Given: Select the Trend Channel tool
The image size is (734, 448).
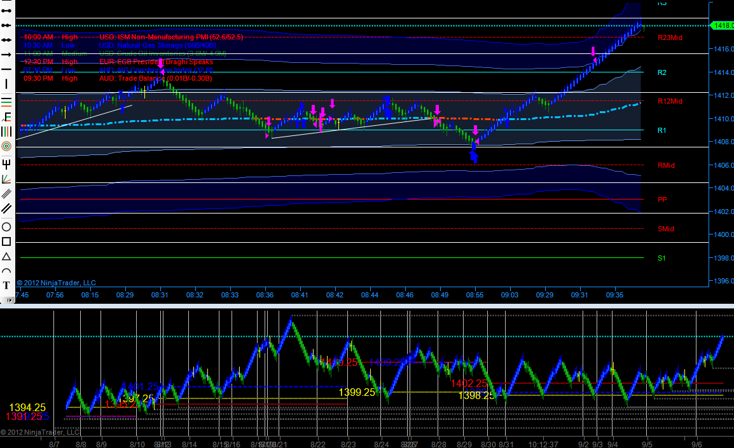Looking at the screenshot, I should [x=6, y=208].
